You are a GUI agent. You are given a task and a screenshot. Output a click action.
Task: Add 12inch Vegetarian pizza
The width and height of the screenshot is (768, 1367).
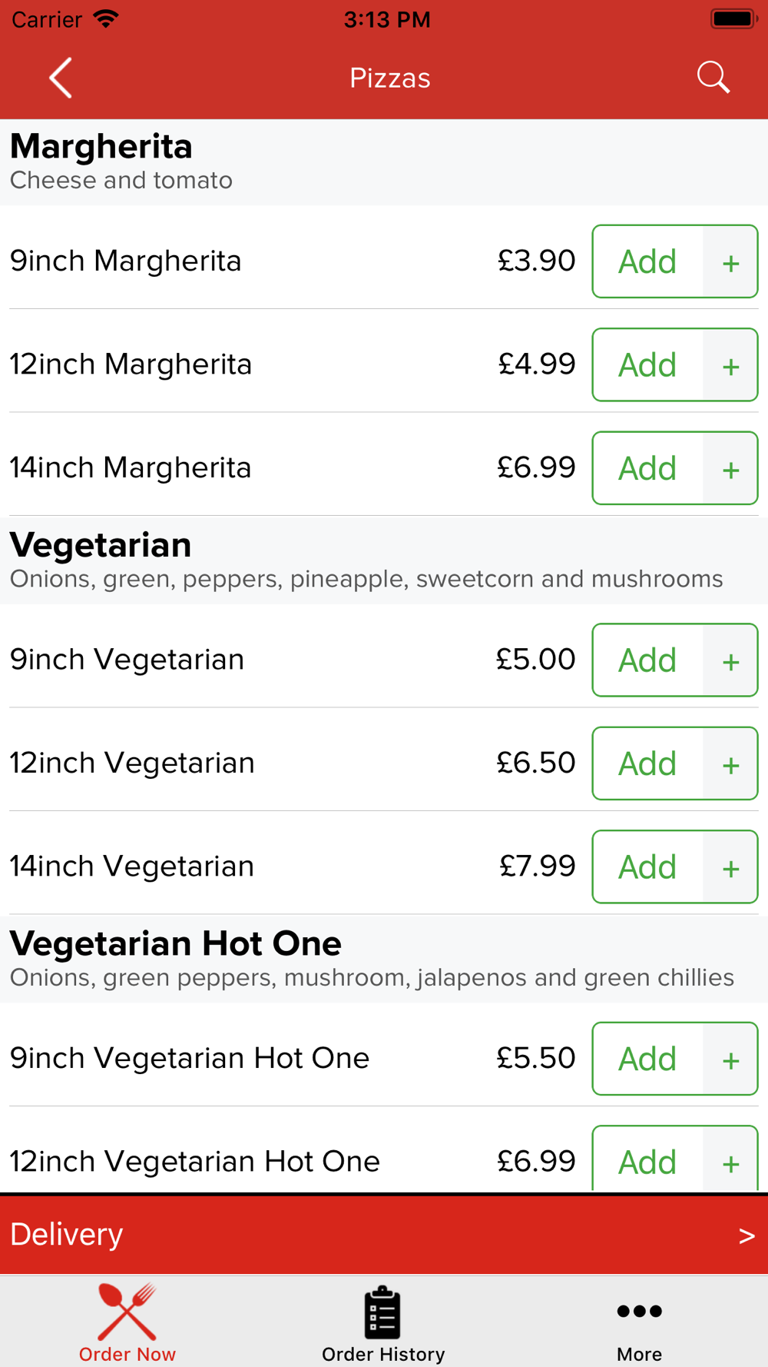coord(647,763)
